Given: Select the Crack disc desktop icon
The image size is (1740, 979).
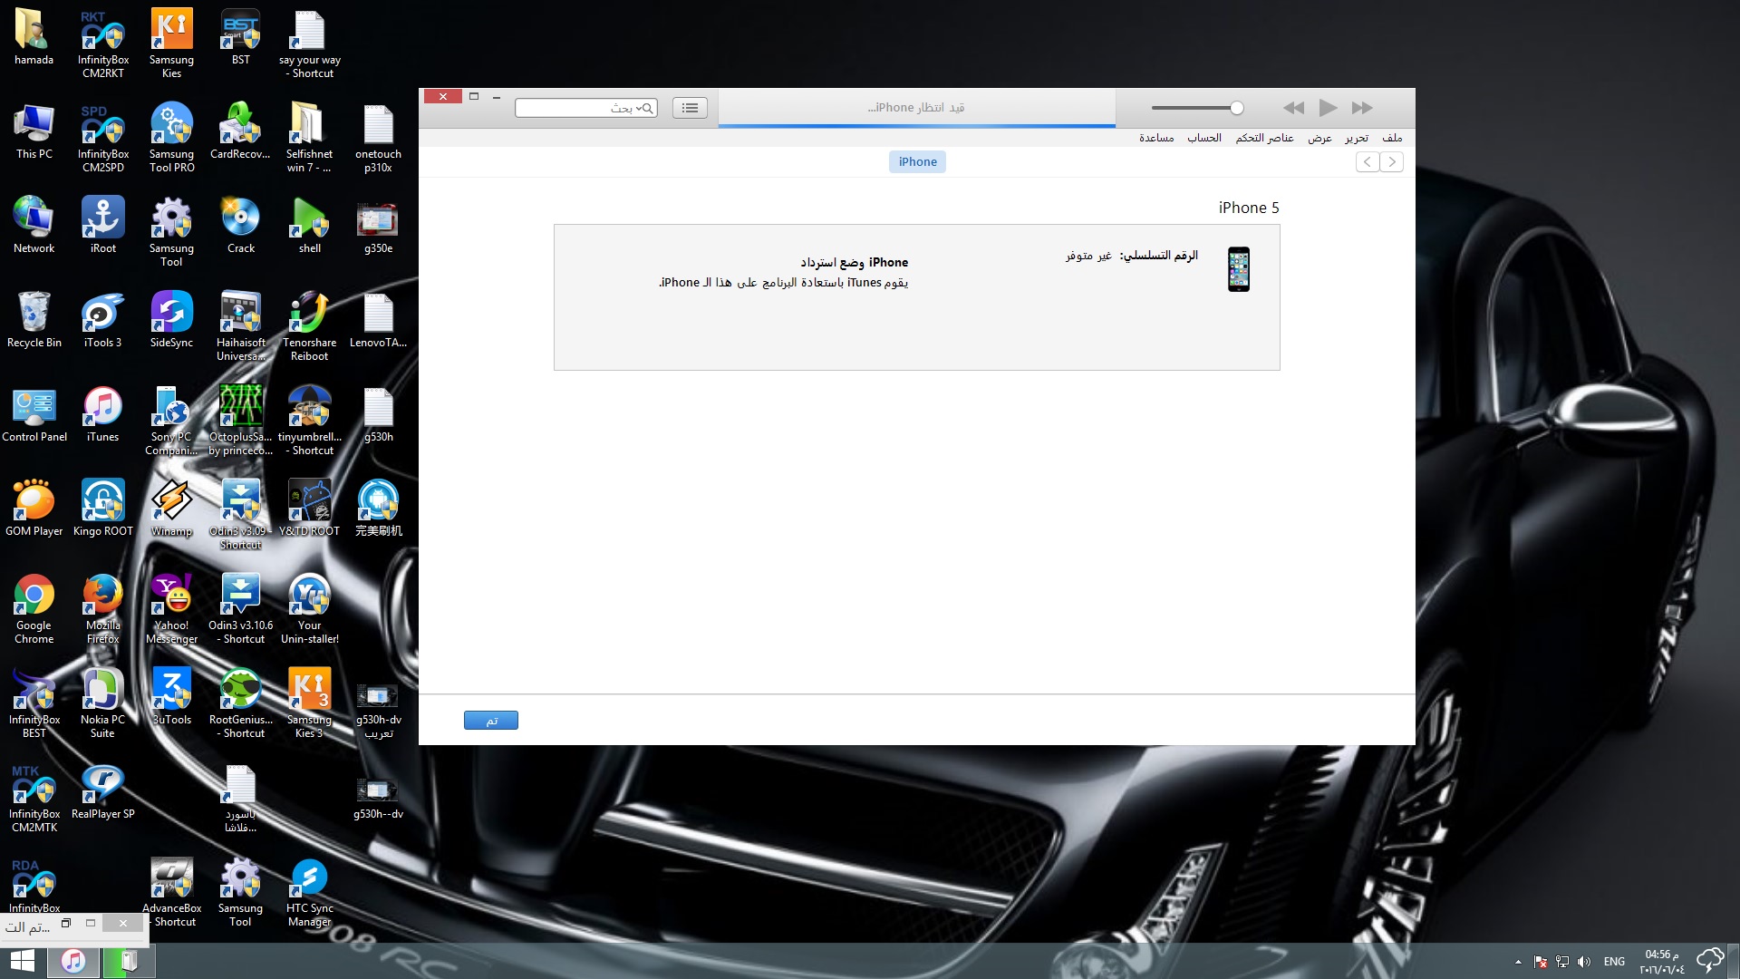Looking at the screenshot, I should [240, 226].
